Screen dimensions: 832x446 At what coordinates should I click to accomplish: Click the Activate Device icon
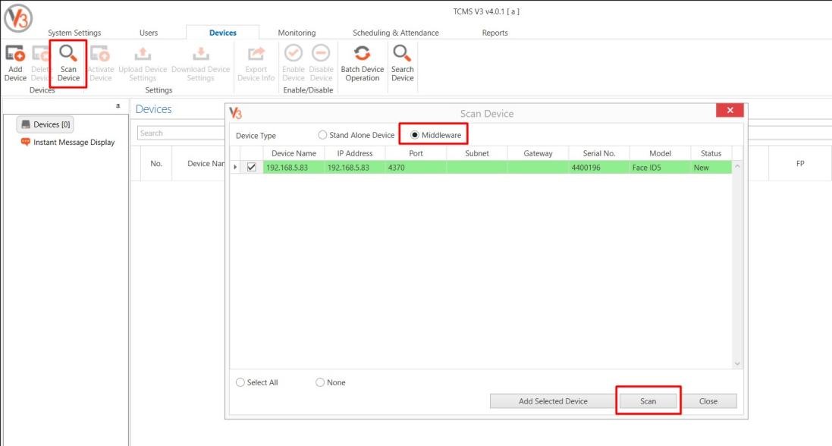100,63
